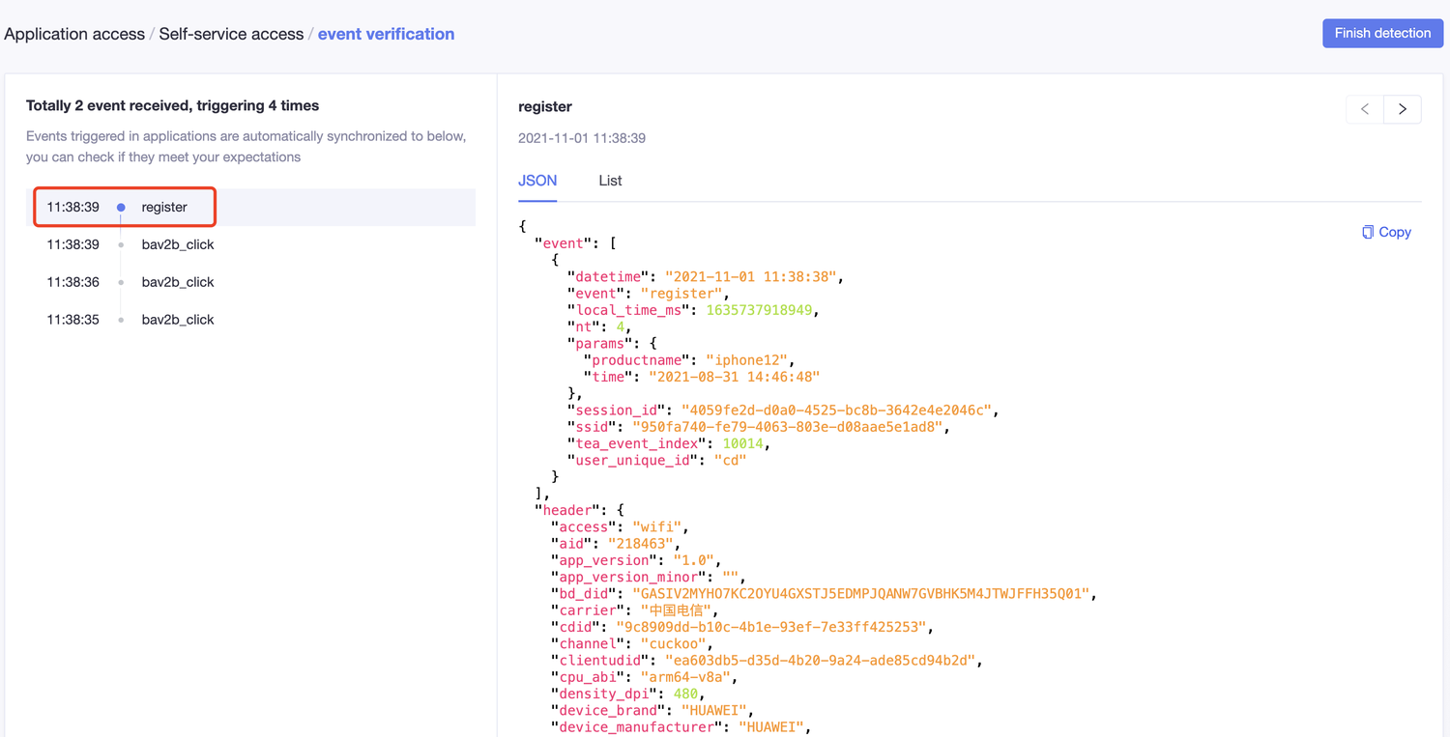The image size is (1450, 737).
Task: Click density_dpi value 480
Action: pyautogui.click(x=684, y=694)
